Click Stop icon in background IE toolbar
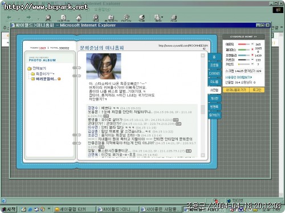285x213 pixels. 48,18
